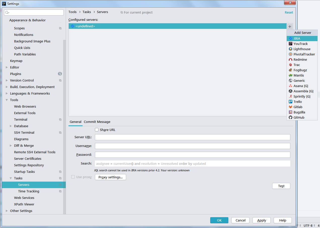
Task: Expand the Diff & Merge node
Action: click(x=11, y=145)
